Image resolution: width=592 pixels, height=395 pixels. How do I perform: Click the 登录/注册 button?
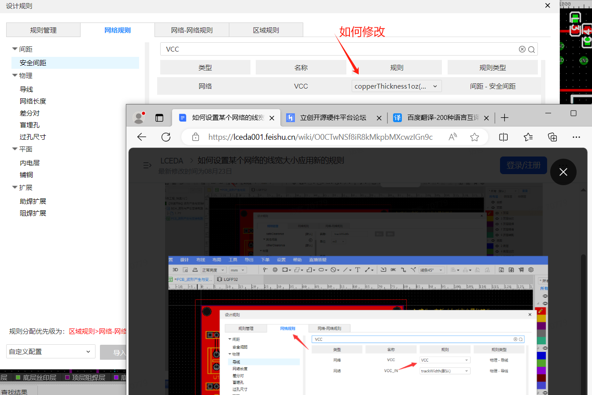[x=523, y=165]
